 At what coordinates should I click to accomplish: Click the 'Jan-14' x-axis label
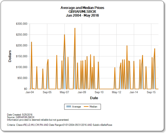click(134, 92)
